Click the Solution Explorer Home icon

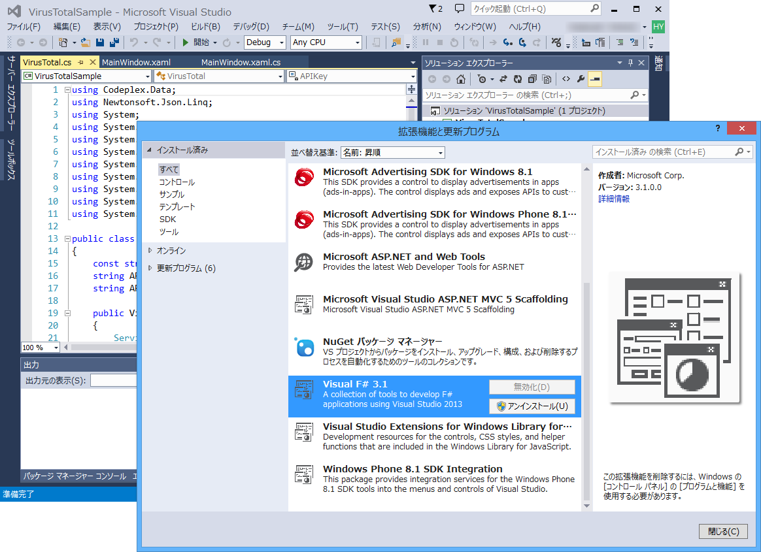coord(460,78)
